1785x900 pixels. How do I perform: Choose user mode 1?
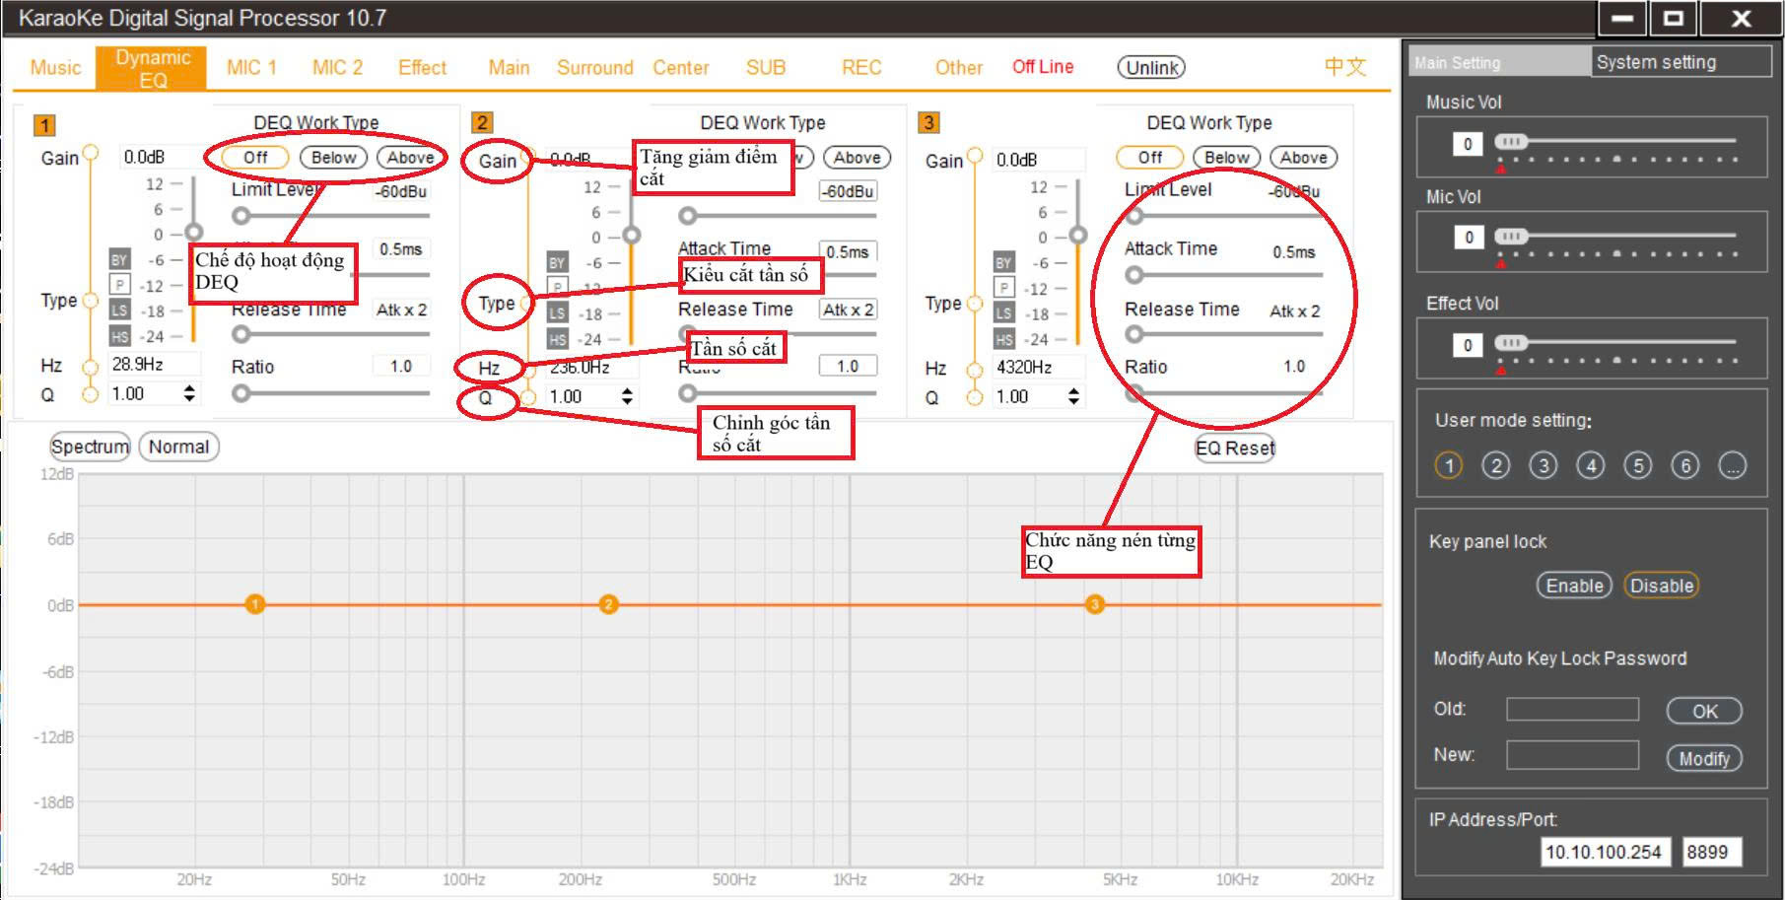[x=1449, y=465]
